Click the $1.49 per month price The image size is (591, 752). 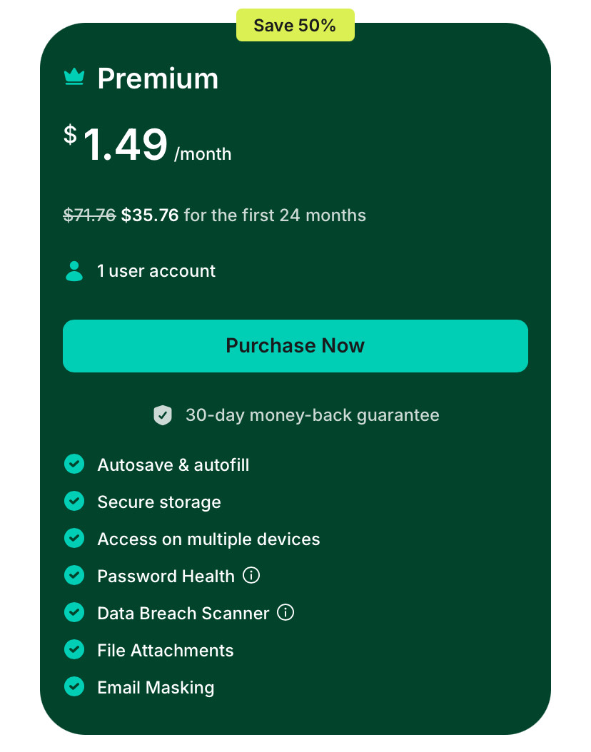point(148,144)
